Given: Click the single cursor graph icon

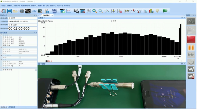Looking at the screenshot, I should tap(113, 11).
